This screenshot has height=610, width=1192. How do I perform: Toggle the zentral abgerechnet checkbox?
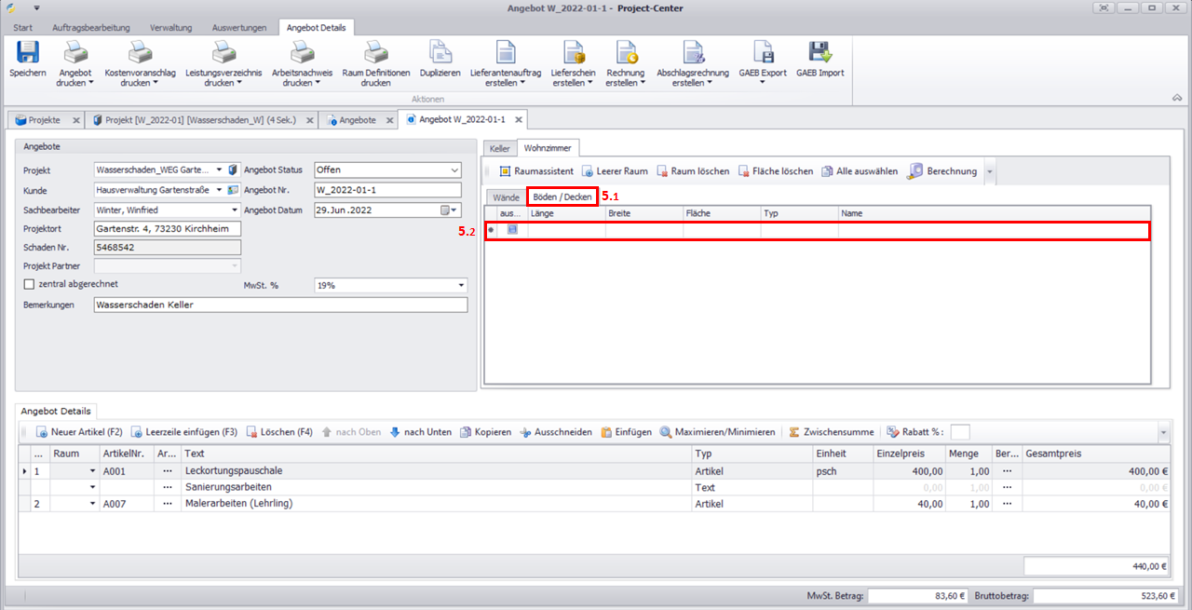coord(29,284)
